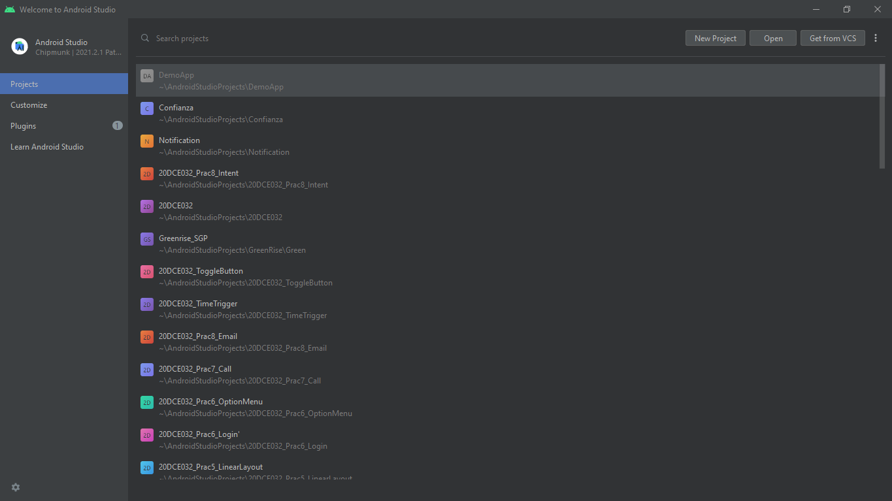
Task: Open the Confianza project name
Action: [176, 108]
